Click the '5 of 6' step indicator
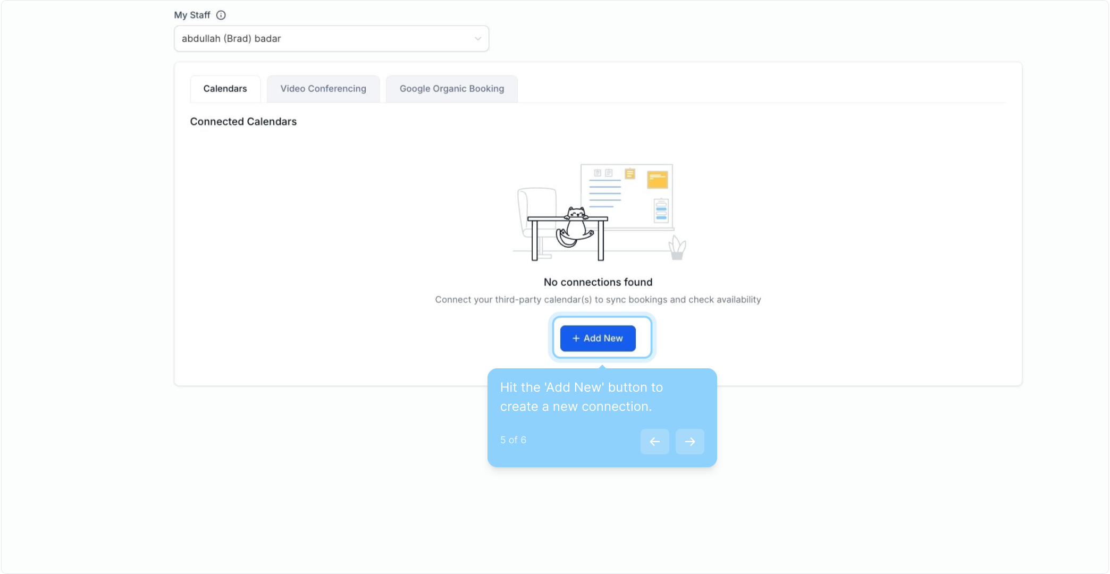Screen dimensions: 1110x574 tap(513, 440)
